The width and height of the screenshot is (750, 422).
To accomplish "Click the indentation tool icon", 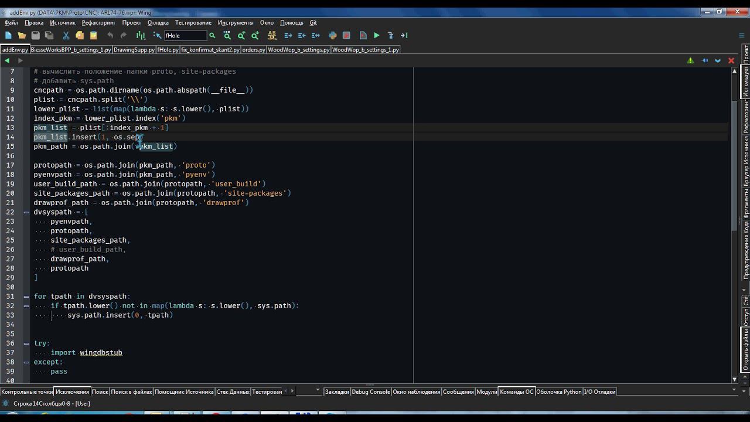I will pos(141,35).
